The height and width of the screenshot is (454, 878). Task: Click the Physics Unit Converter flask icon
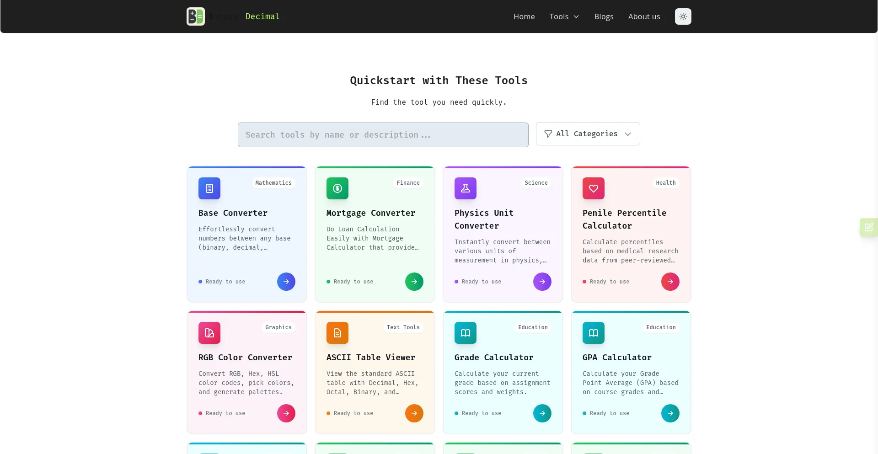(x=466, y=188)
